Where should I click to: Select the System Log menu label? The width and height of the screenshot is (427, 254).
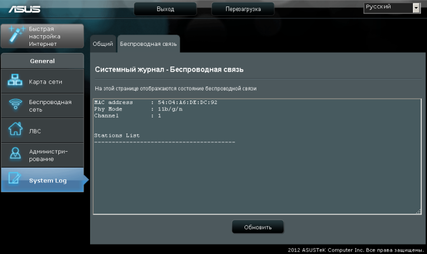point(48,181)
